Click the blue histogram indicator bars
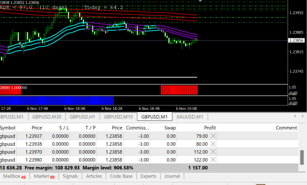The height and width of the screenshot is (185, 307). pos(57,101)
